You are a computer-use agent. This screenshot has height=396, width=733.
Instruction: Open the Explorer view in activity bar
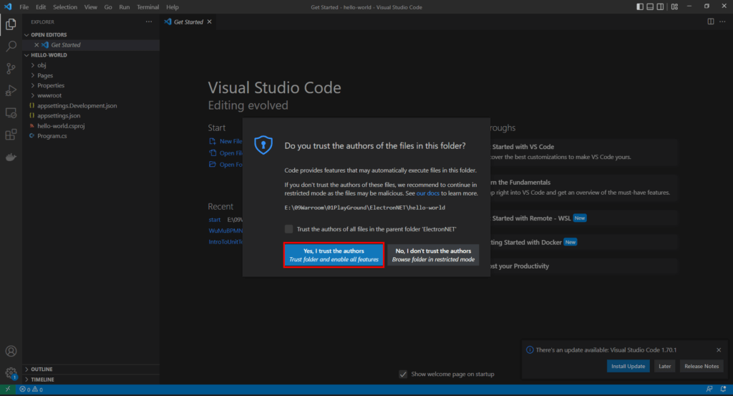(x=11, y=24)
